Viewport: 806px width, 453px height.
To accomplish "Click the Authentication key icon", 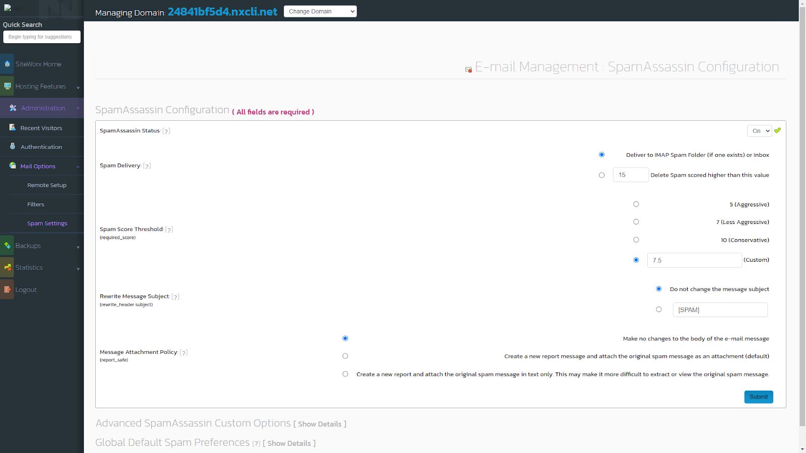I will coord(12,145).
